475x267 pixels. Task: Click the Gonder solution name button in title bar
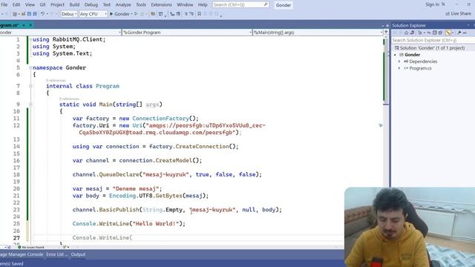[284, 5]
